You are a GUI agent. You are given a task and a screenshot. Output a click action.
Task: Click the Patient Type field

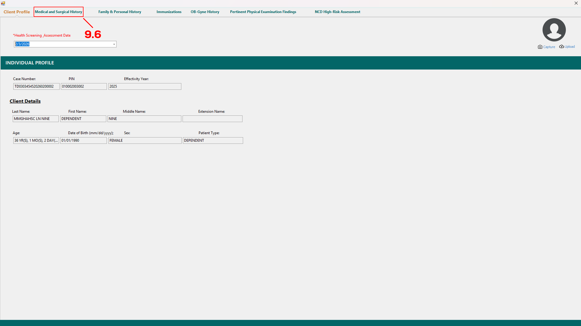click(212, 141)
